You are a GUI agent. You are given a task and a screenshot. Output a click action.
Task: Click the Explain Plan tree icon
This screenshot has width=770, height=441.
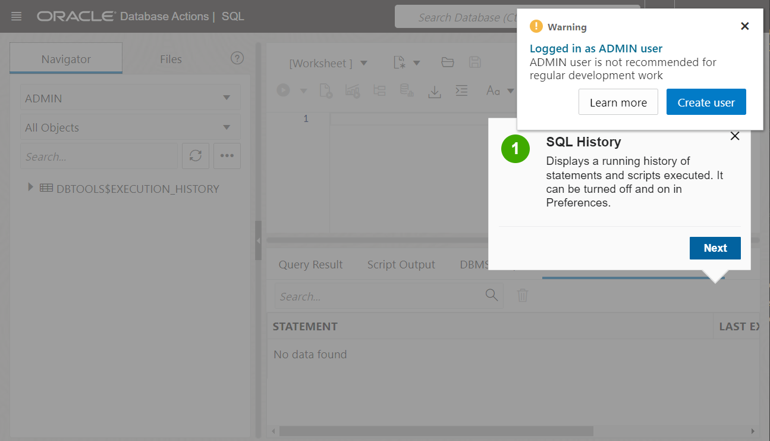(x=379, y=90)
